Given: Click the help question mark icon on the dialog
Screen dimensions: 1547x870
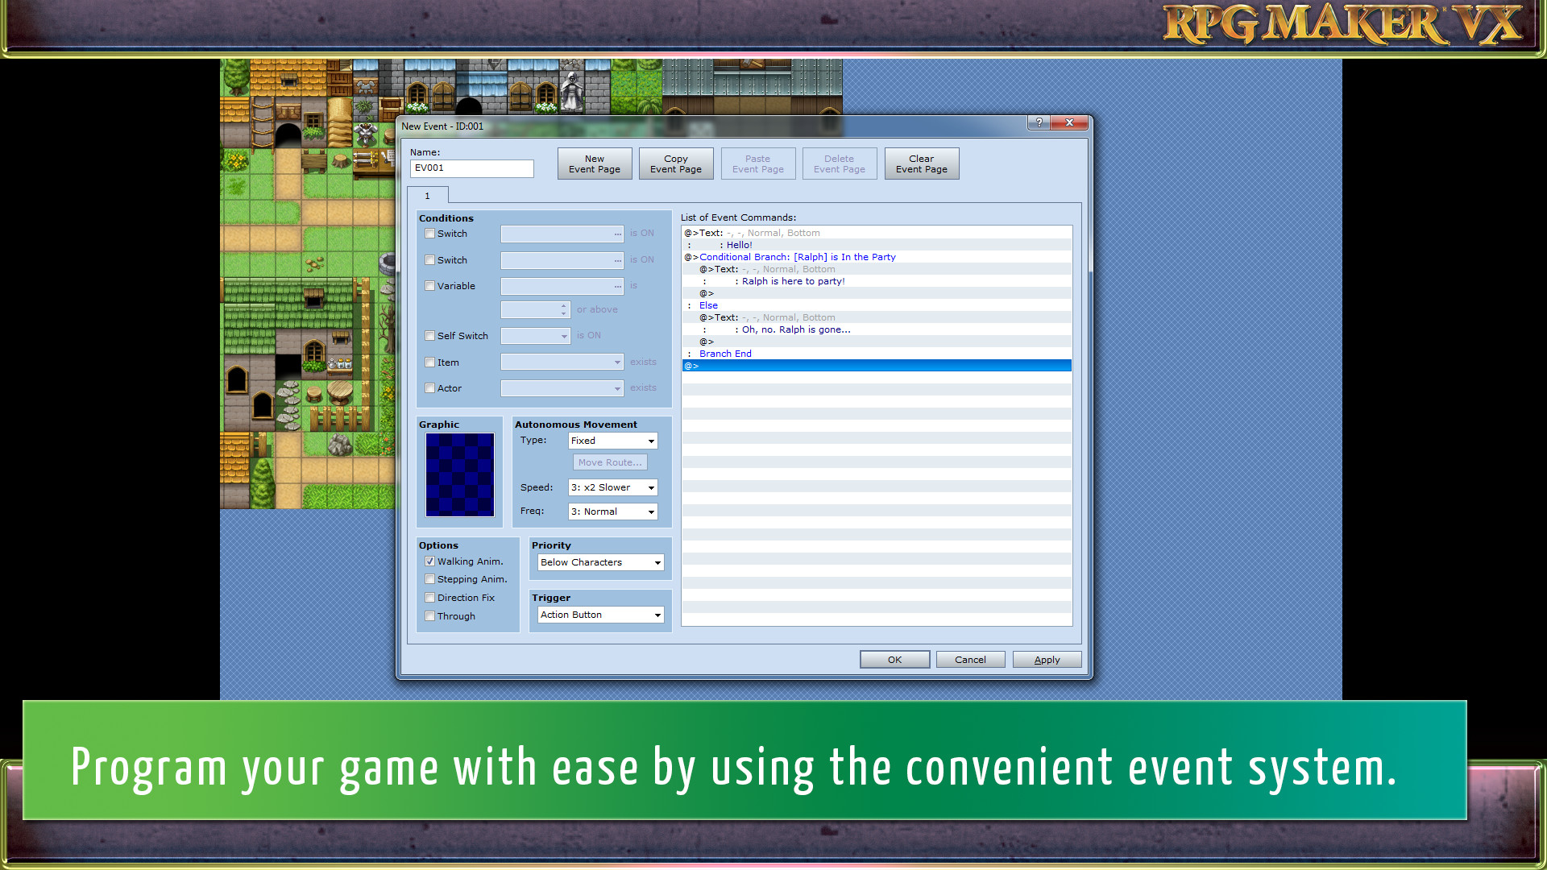Looking at the screenshot, I should coord(1038,122).
